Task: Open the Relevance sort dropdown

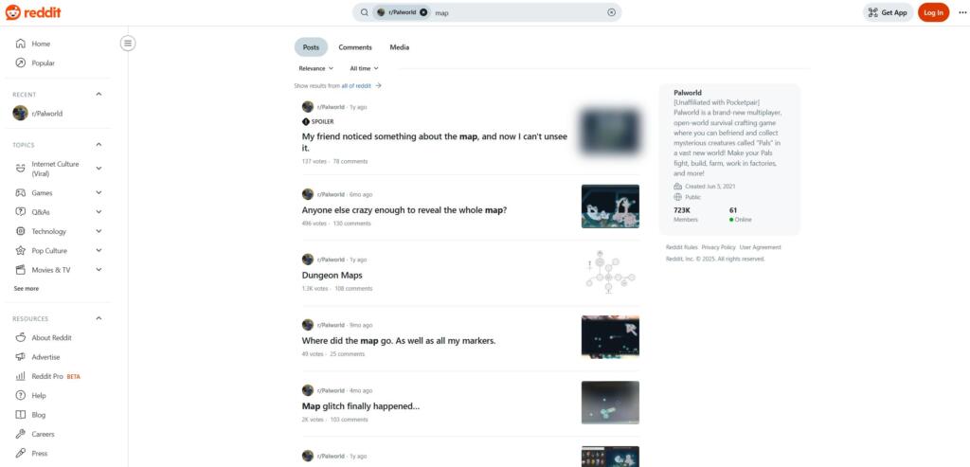Action: point(316,68)
